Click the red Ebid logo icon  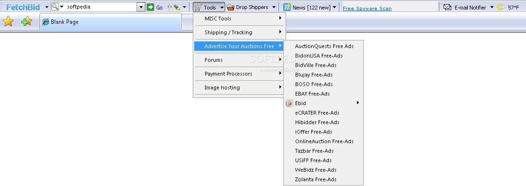tap(289, 103)
